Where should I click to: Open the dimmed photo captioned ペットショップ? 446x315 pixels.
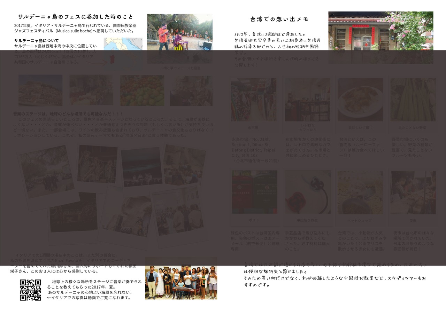(360, 192)
